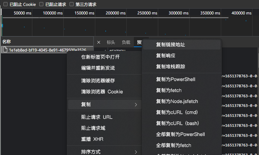Viewport: 259px width, 155px height.
Task: Expand the 排序方式 submenu
Action: pos(136,152)
